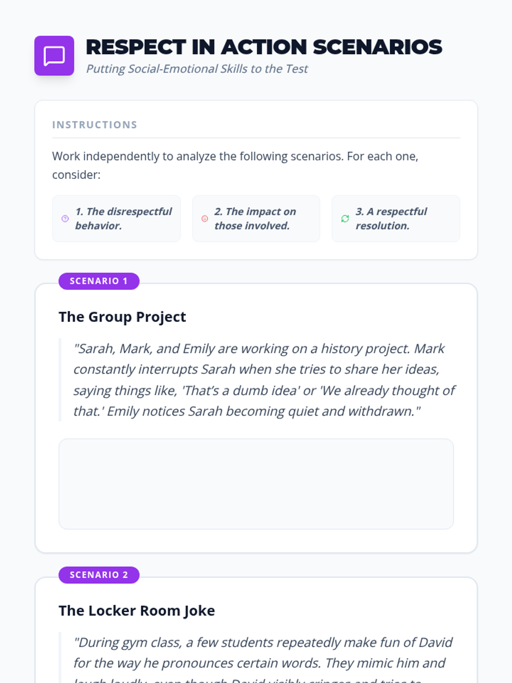This screenshot has width=512, height=683.
Task: Click the Sarah, Mark, and Emily scenario quote
Action: pyautogui.click(x=263, y=380)
